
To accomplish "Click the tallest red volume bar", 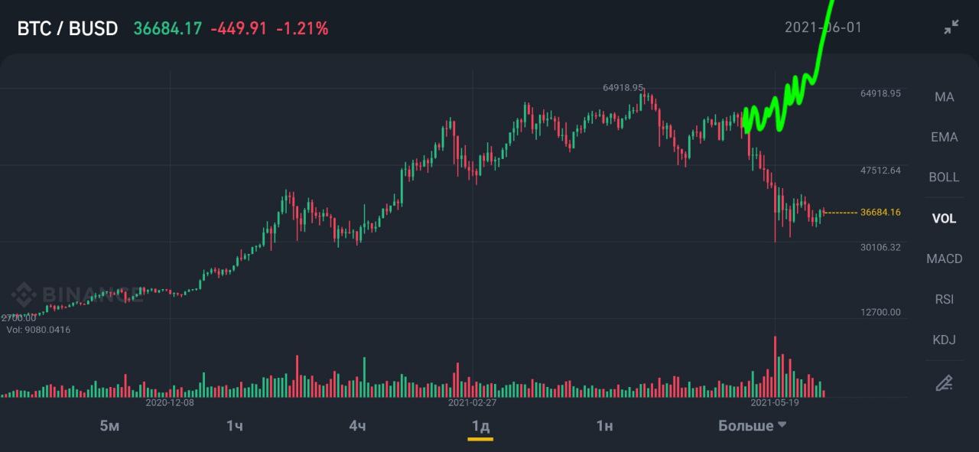I will click(776, 366).
